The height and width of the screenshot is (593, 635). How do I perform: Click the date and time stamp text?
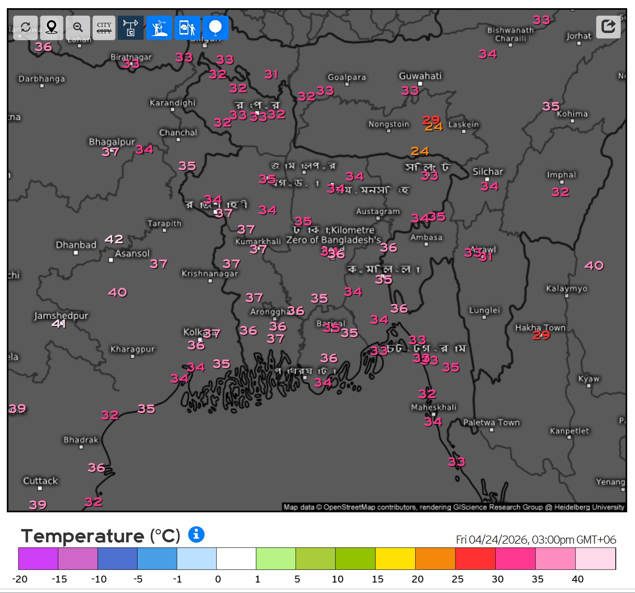click(536, 540)
